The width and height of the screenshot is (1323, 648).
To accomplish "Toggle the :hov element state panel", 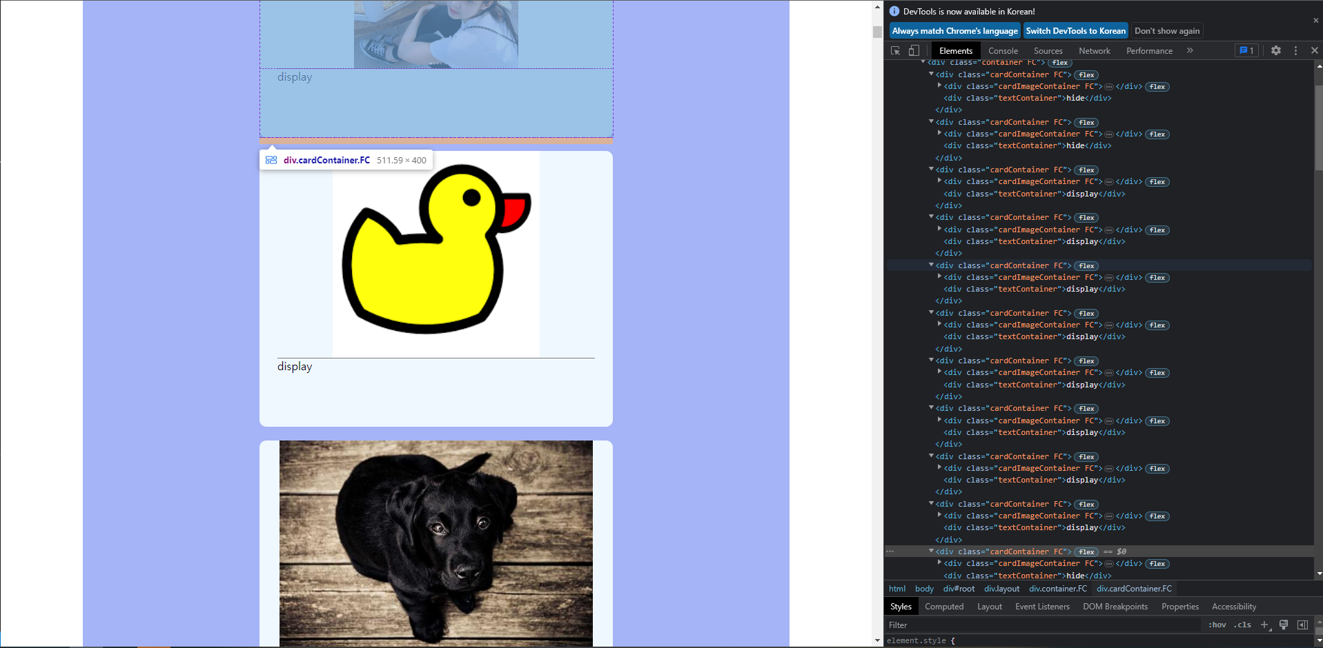I will pyautogui.click(x=1217, y=625).
